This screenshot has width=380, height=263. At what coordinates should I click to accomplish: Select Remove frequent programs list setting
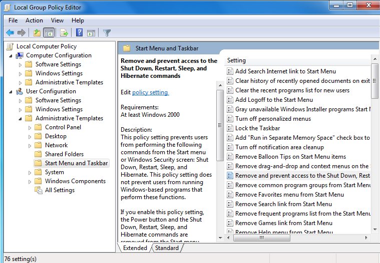tap(303, 214)
